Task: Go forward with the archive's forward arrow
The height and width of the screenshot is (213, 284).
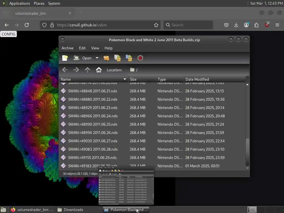Action: coord(76,70)
